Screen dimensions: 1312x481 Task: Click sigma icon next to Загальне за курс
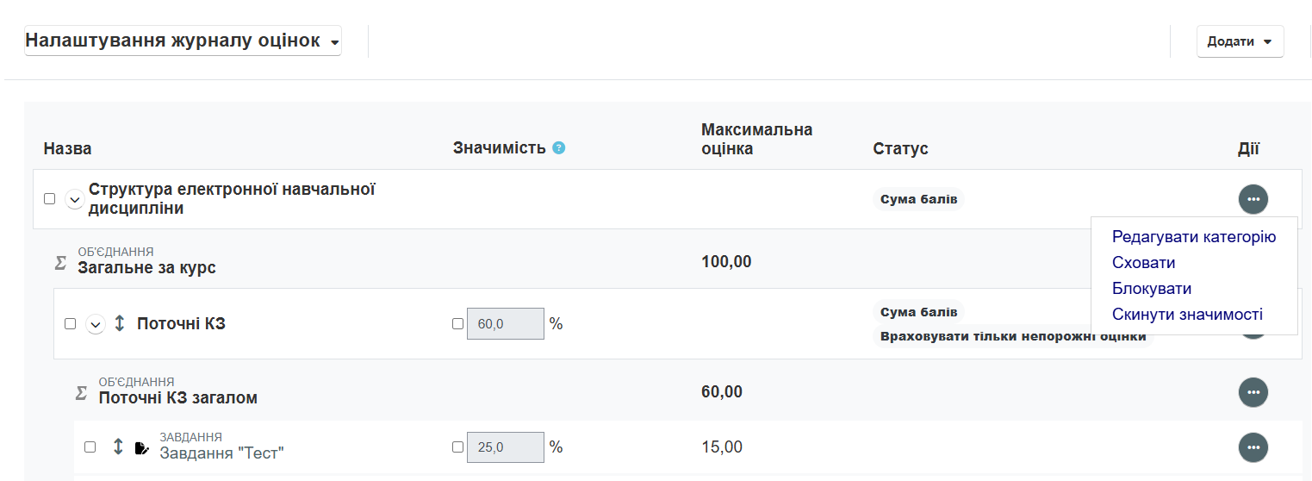60,262
